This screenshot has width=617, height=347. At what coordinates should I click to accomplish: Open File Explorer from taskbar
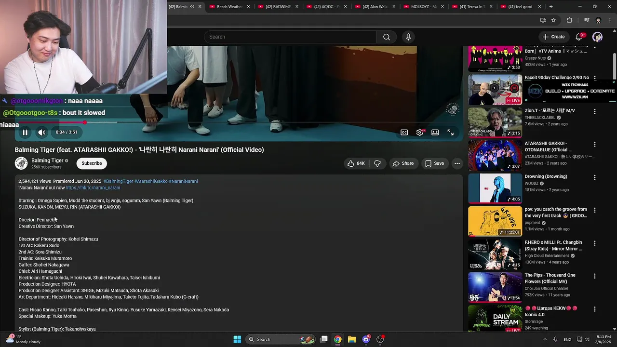[352, 339]
